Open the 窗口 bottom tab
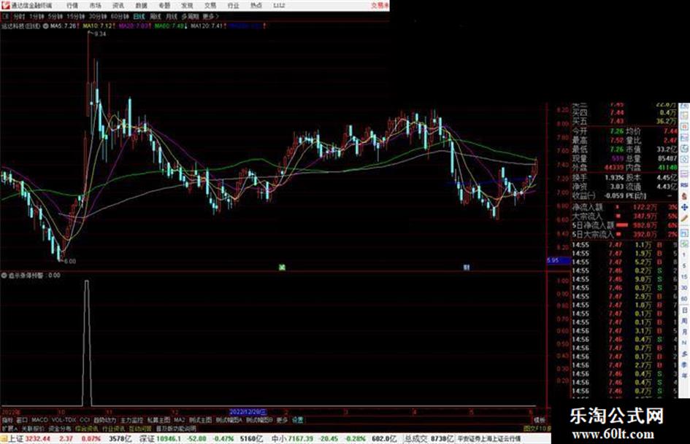The image size is (690, 444). click(22, 420)
